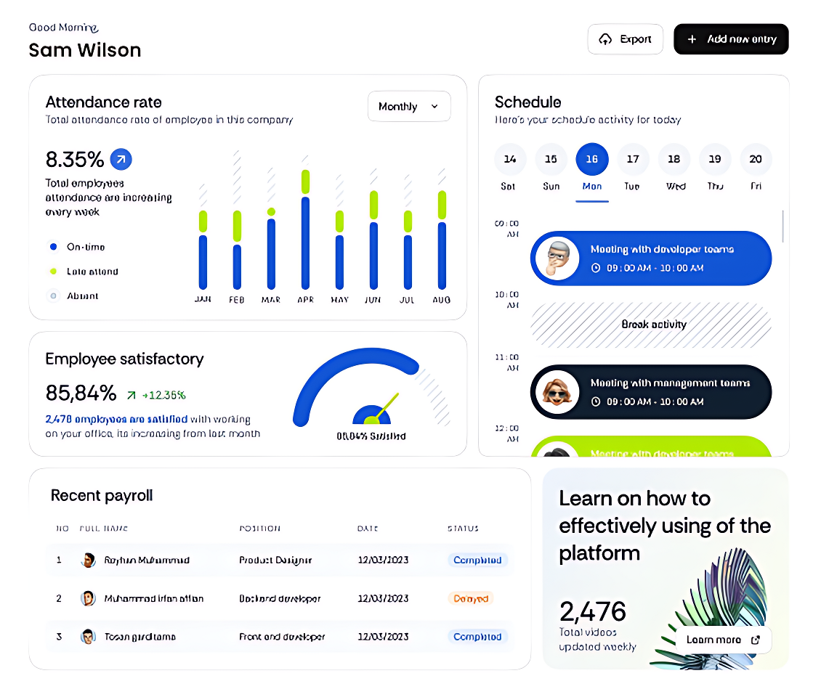Image resolution: width=821 pixels, height=697 pixels.
Task: Toggle the Late attend legend indicator
Action: (x=52, y=271)
